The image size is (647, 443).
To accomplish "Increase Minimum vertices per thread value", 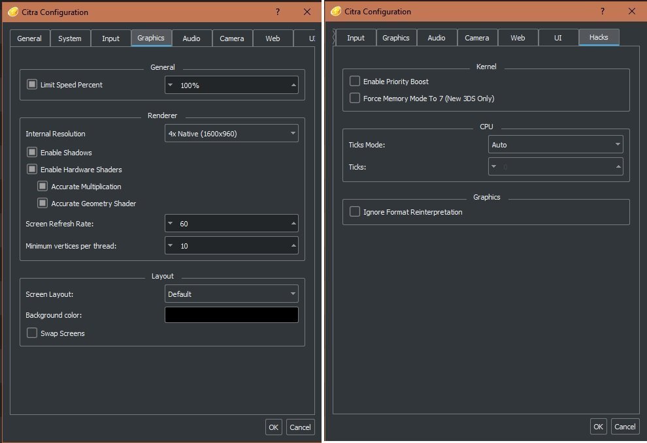I will (x=293, y=245).
